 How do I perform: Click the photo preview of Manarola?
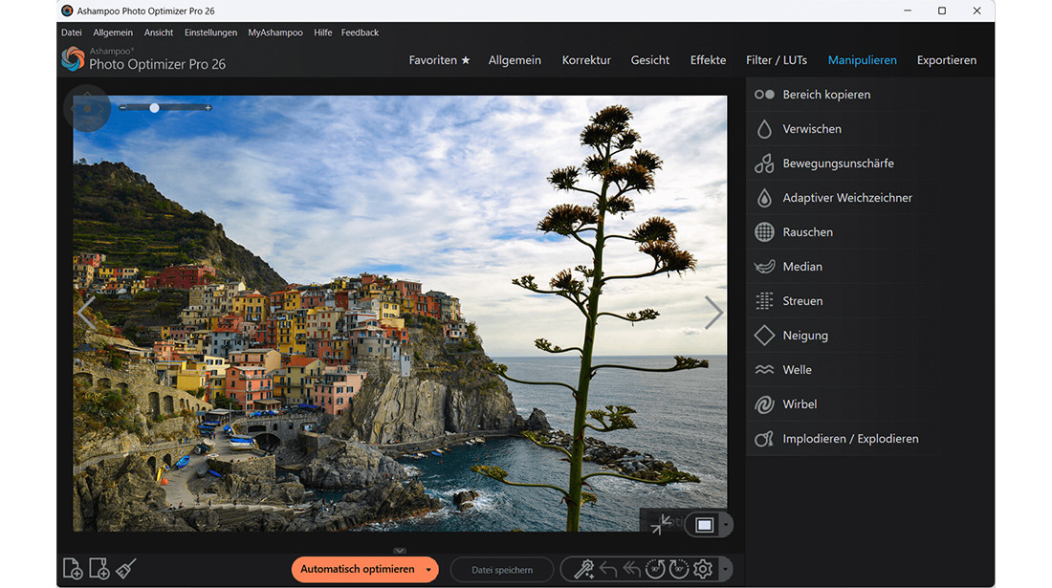click(400, 313)
